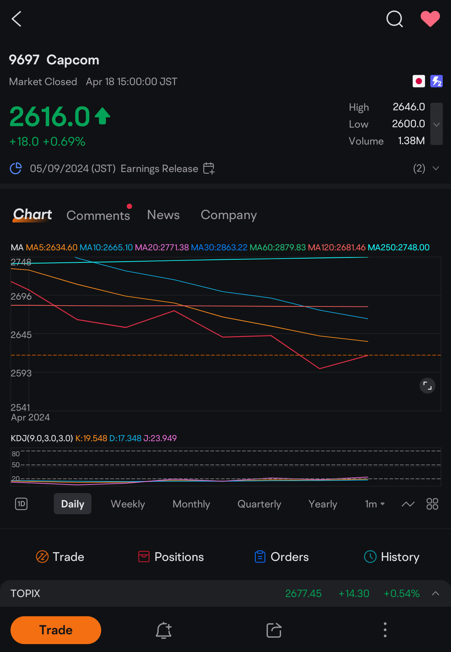Select the Yearly chart period
Viewport: 451px width, 652px height.
tap(323, 504)
